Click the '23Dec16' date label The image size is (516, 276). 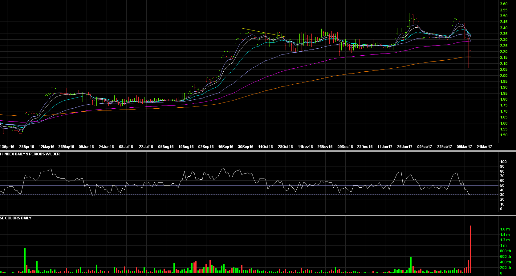(365, 147)
